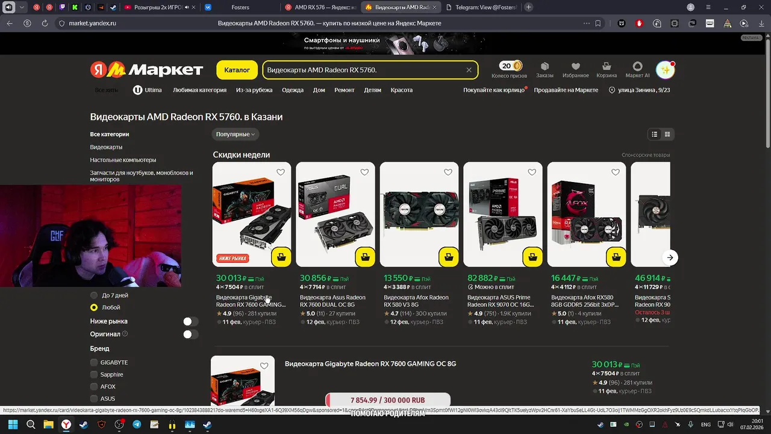This screenshot has height=434, width=771.
Task: Add Asus RX 7600 DUAL card to favorites
Action: tap(364, 172)
